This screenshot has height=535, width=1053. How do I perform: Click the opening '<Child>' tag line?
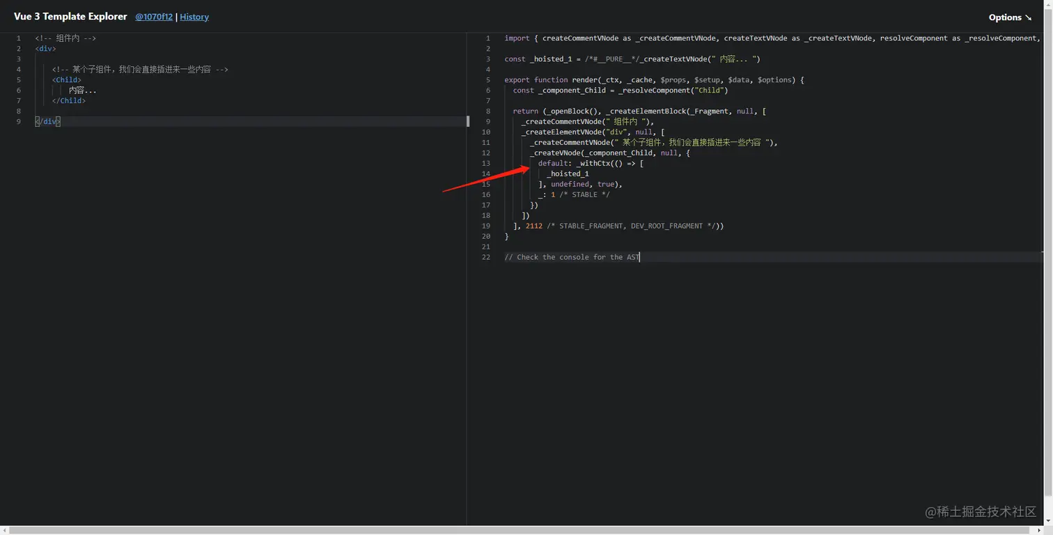[66, 80]
